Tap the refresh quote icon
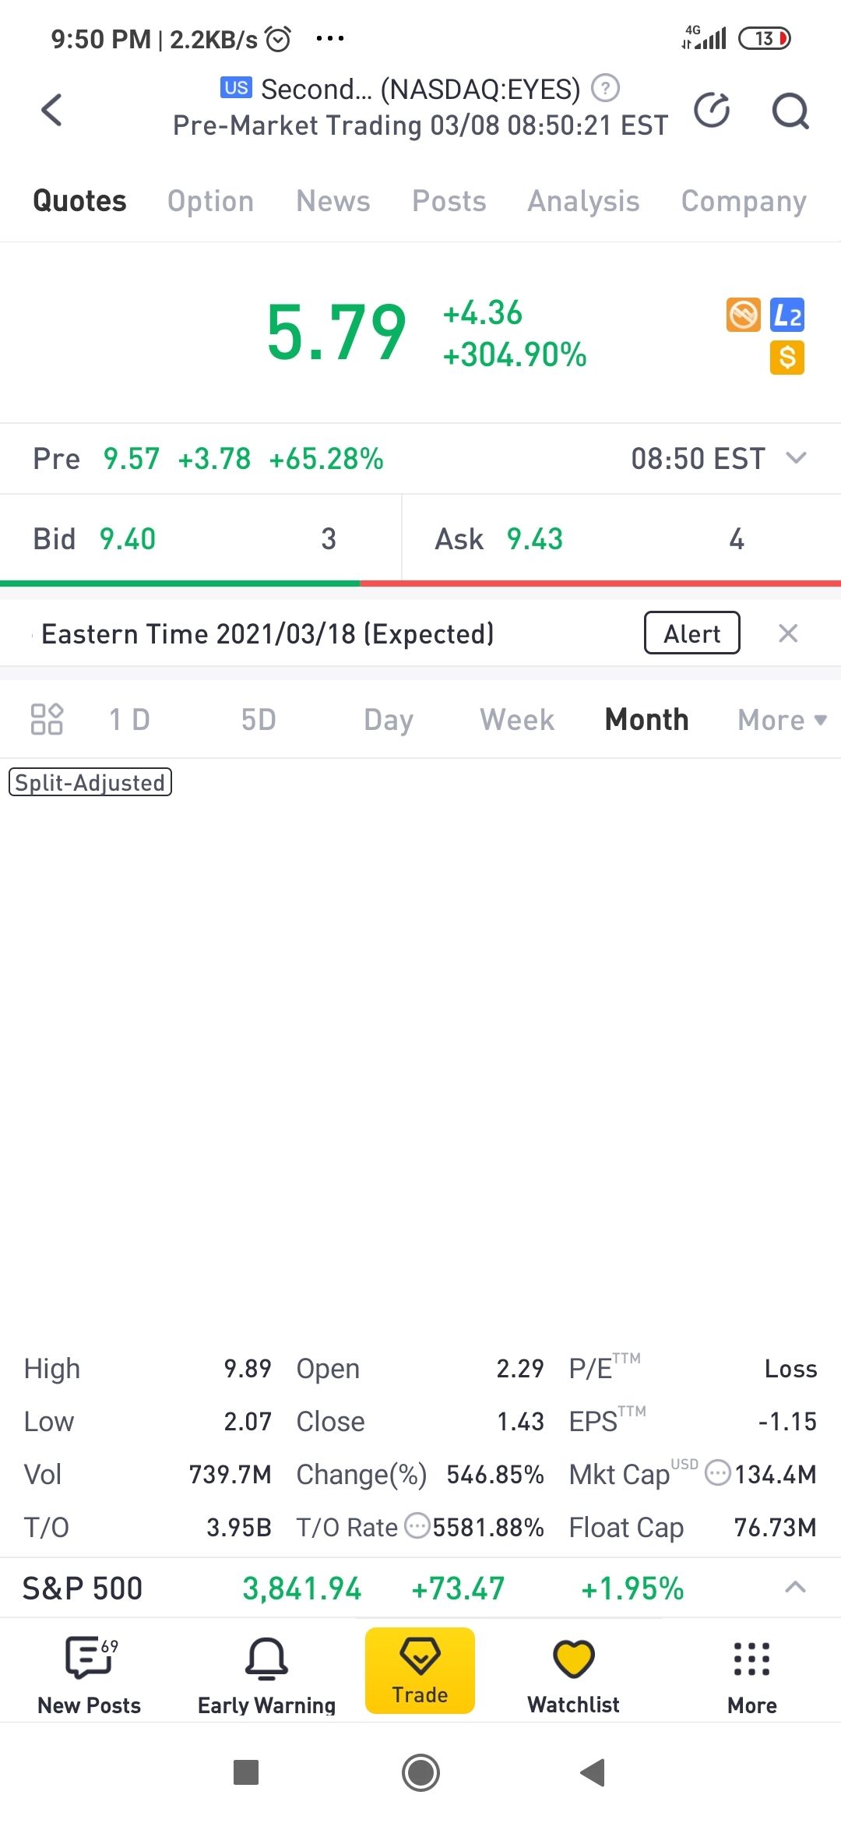Screen dimensions: 841x1823 tap(712, 110)
